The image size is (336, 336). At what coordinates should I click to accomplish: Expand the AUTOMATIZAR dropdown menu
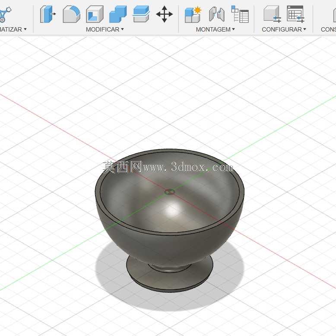[x=13, y=29]
